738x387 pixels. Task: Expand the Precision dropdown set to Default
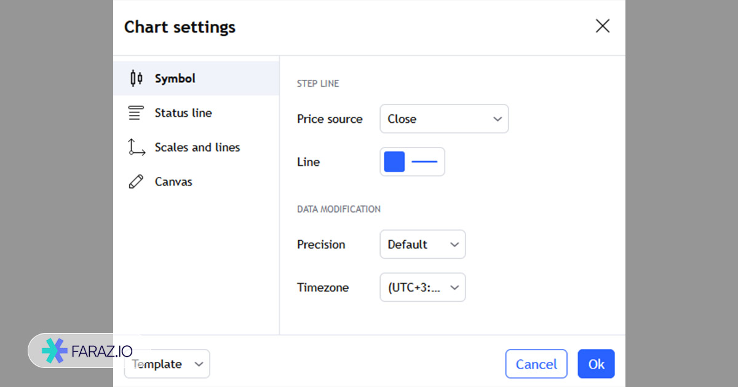(x=423, y=244)
